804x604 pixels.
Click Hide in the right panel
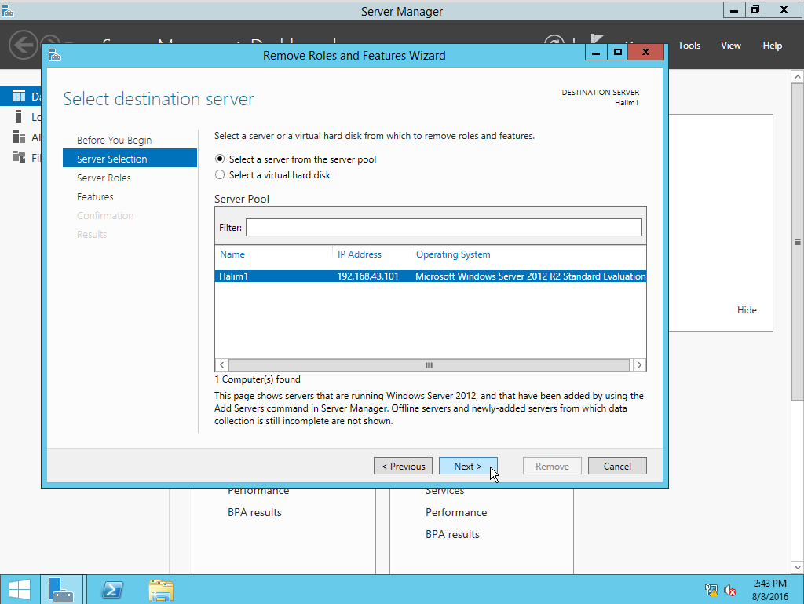747,309
